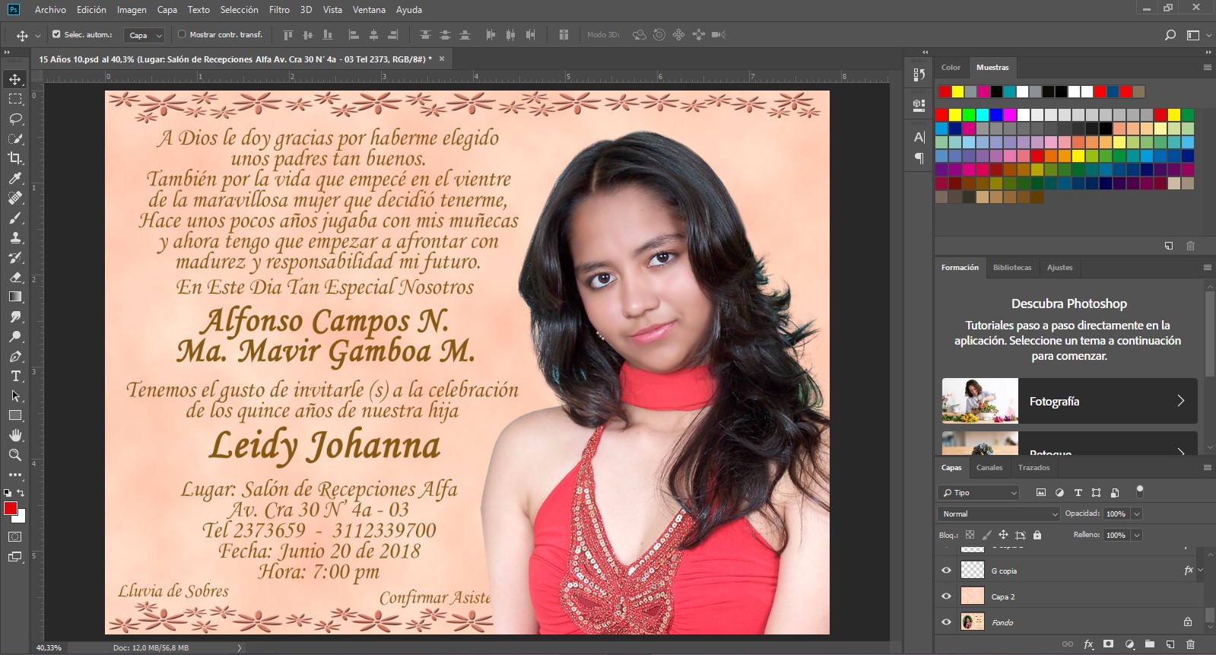Close the 15 Años 10.psd document tab
Viewport: 1216px width, 655px height.
click(x=441, y=59)
